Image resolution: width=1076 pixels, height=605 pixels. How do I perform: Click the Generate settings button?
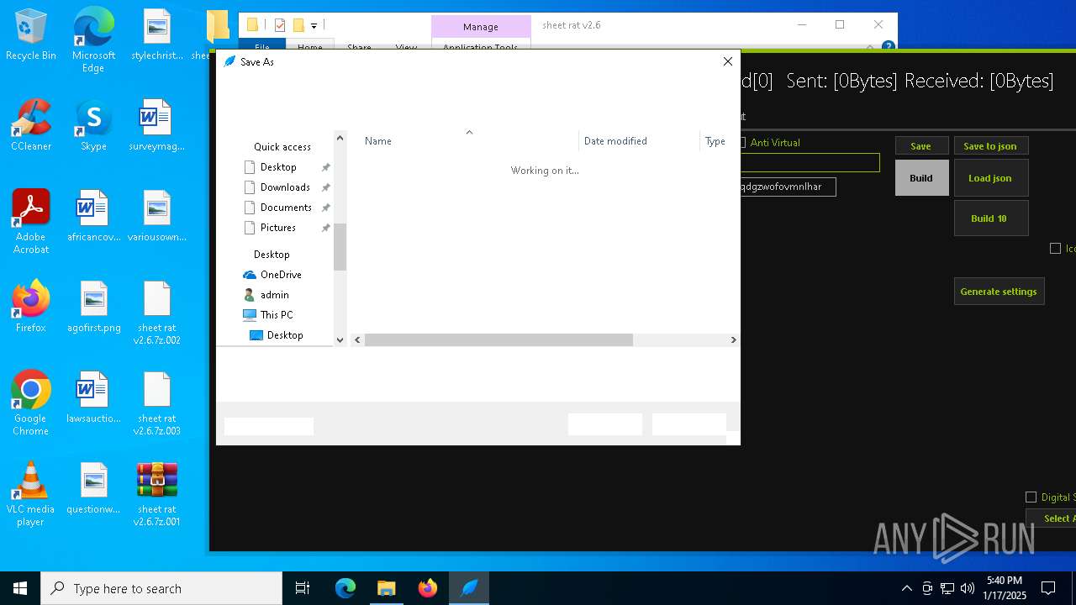click(999, 292)
